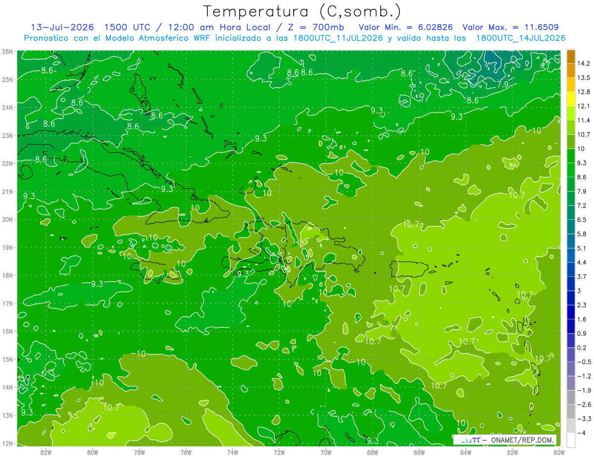Click the 12.8 value on the color scale

[x=584, y=92]
